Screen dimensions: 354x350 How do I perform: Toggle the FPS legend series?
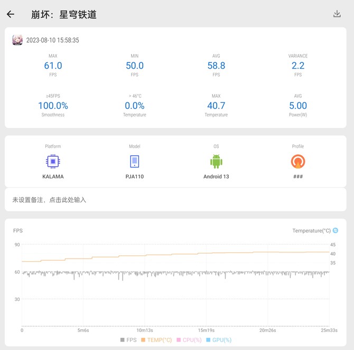tap(128, 340)
